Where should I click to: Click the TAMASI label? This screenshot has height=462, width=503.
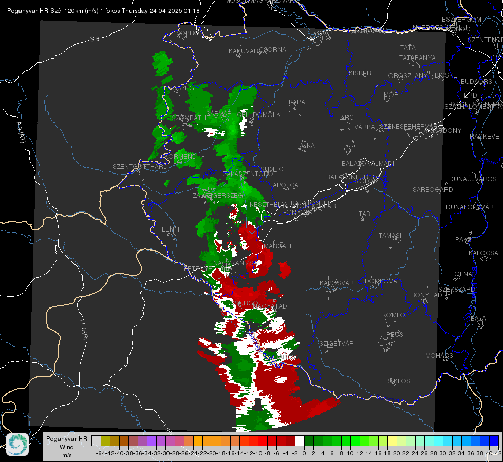(x=390, y=235)
